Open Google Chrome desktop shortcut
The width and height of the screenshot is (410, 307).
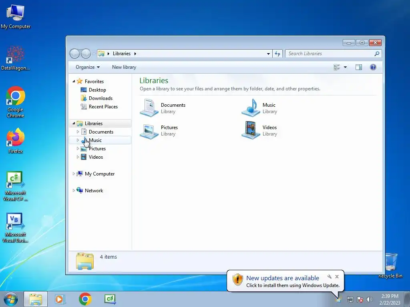click(16, 102)
